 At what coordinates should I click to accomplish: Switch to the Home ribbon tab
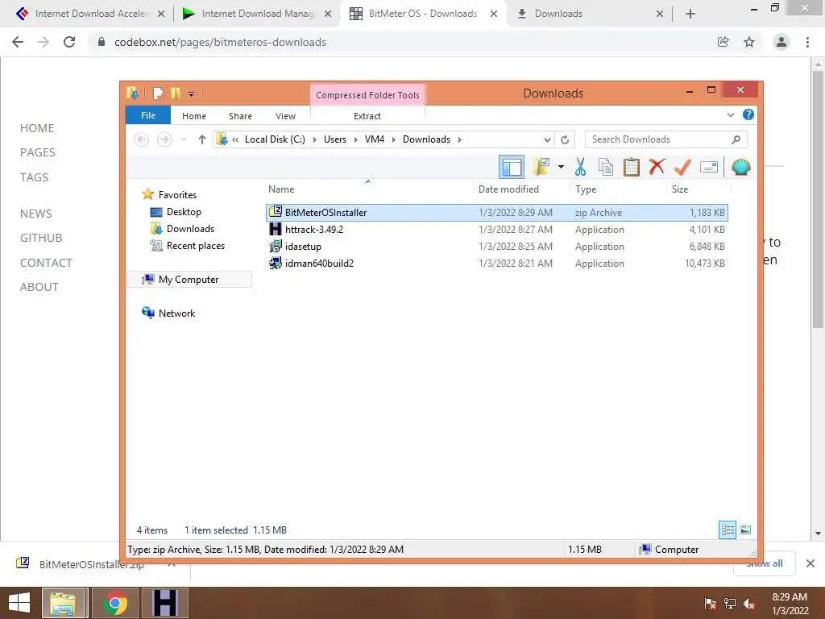point(194,116)
